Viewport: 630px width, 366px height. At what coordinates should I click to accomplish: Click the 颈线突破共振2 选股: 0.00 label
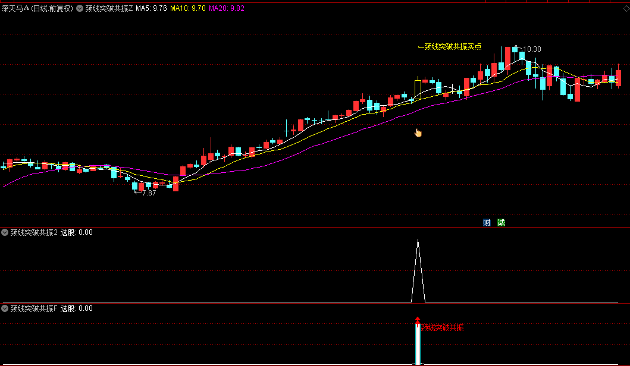(51, 232)
